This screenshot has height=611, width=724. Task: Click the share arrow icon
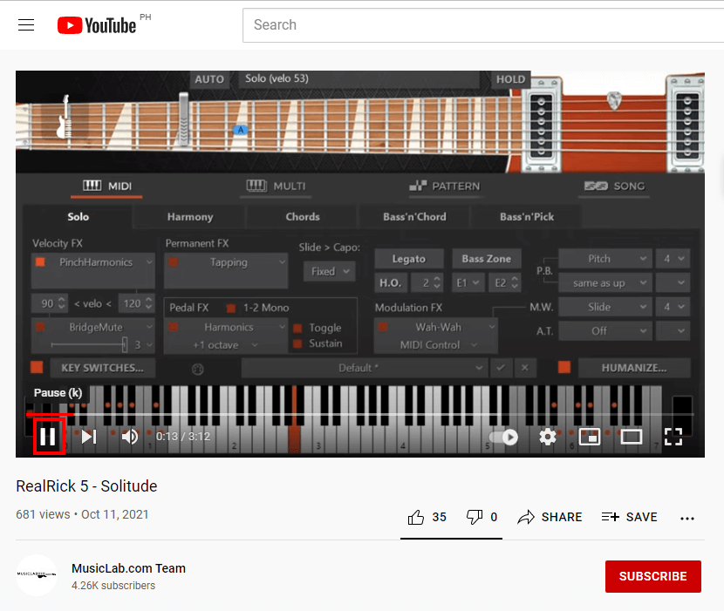526,518
